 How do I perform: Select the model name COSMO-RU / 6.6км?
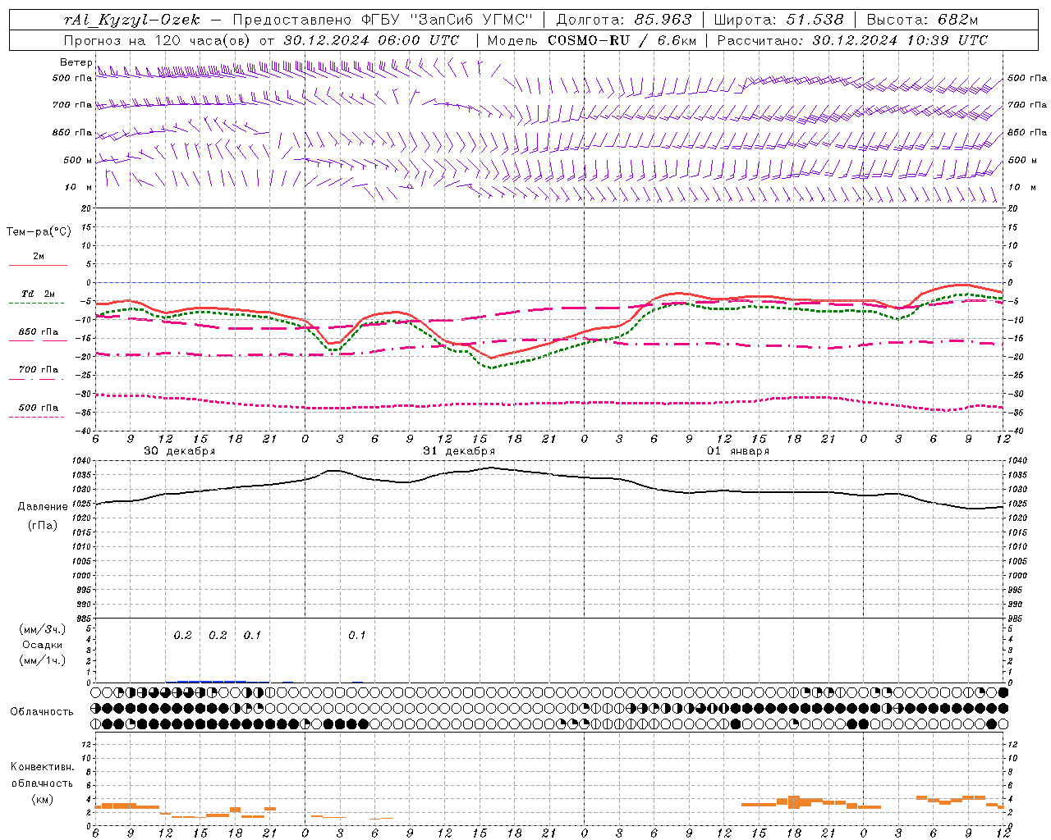[622, 40]
